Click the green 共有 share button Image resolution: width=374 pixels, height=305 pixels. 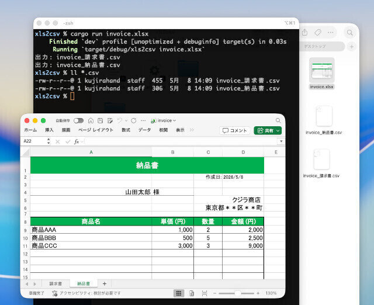point(268,130)
